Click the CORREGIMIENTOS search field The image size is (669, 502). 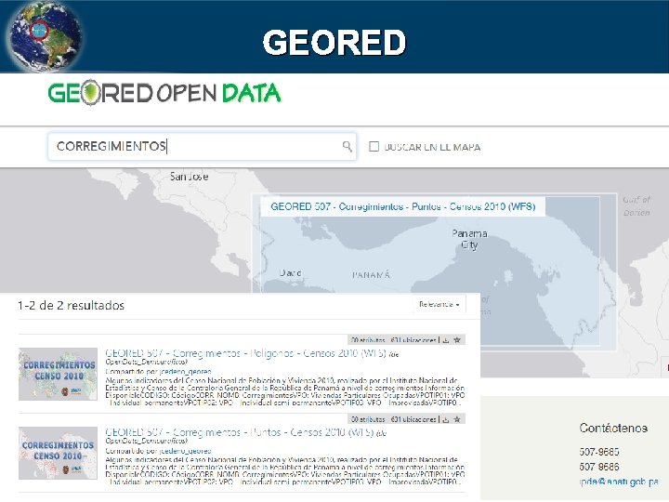click(202, 147)
